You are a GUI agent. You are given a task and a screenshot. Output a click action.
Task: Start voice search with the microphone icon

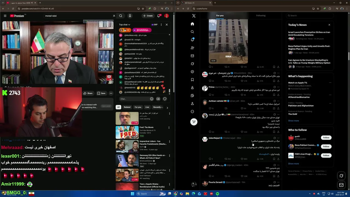tap(130, 16)
